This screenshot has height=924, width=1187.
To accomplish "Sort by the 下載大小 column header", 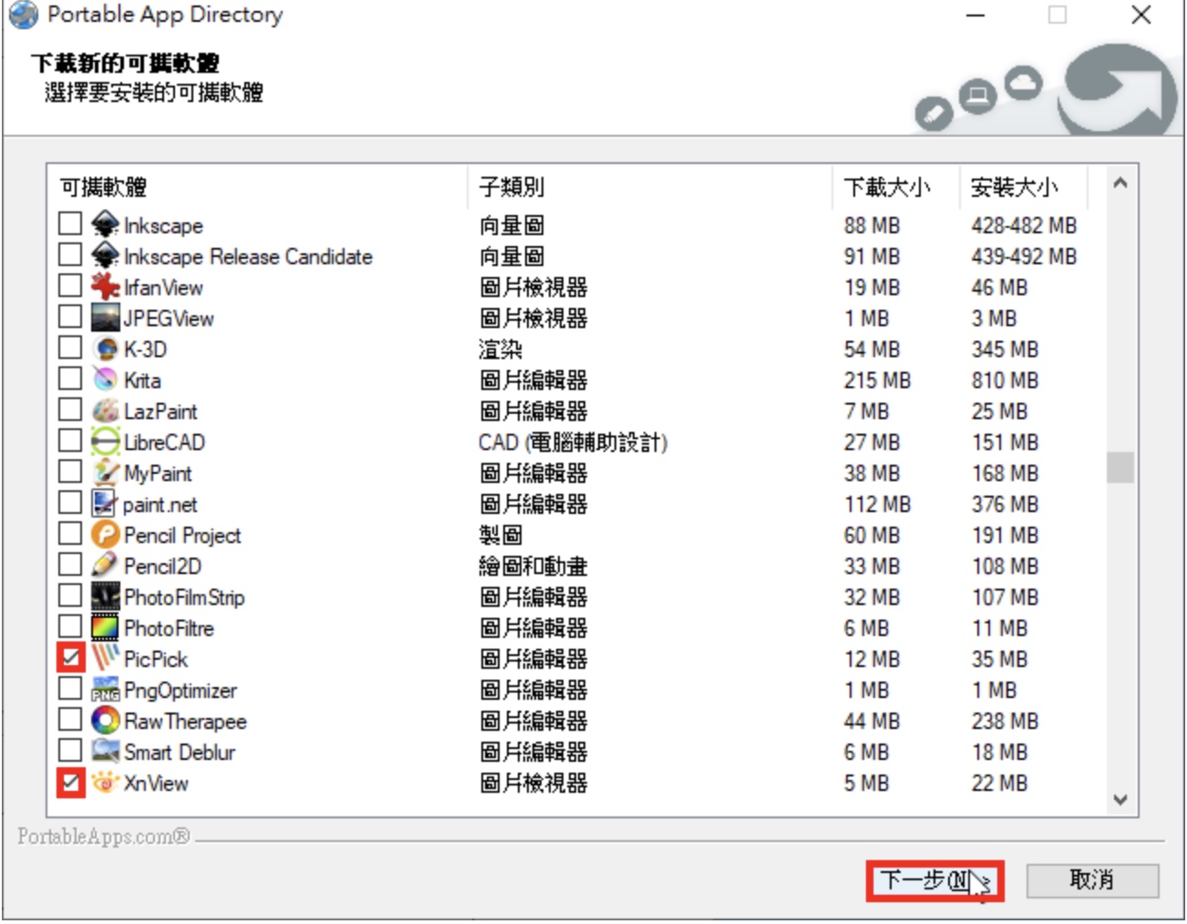I will [x=895, y=187].
